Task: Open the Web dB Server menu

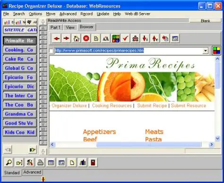Action: tap(138, 14)
